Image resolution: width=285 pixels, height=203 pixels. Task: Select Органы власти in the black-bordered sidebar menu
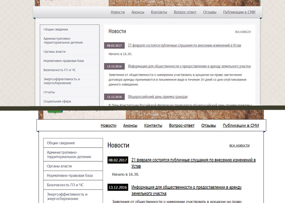(x=59, y=166)
